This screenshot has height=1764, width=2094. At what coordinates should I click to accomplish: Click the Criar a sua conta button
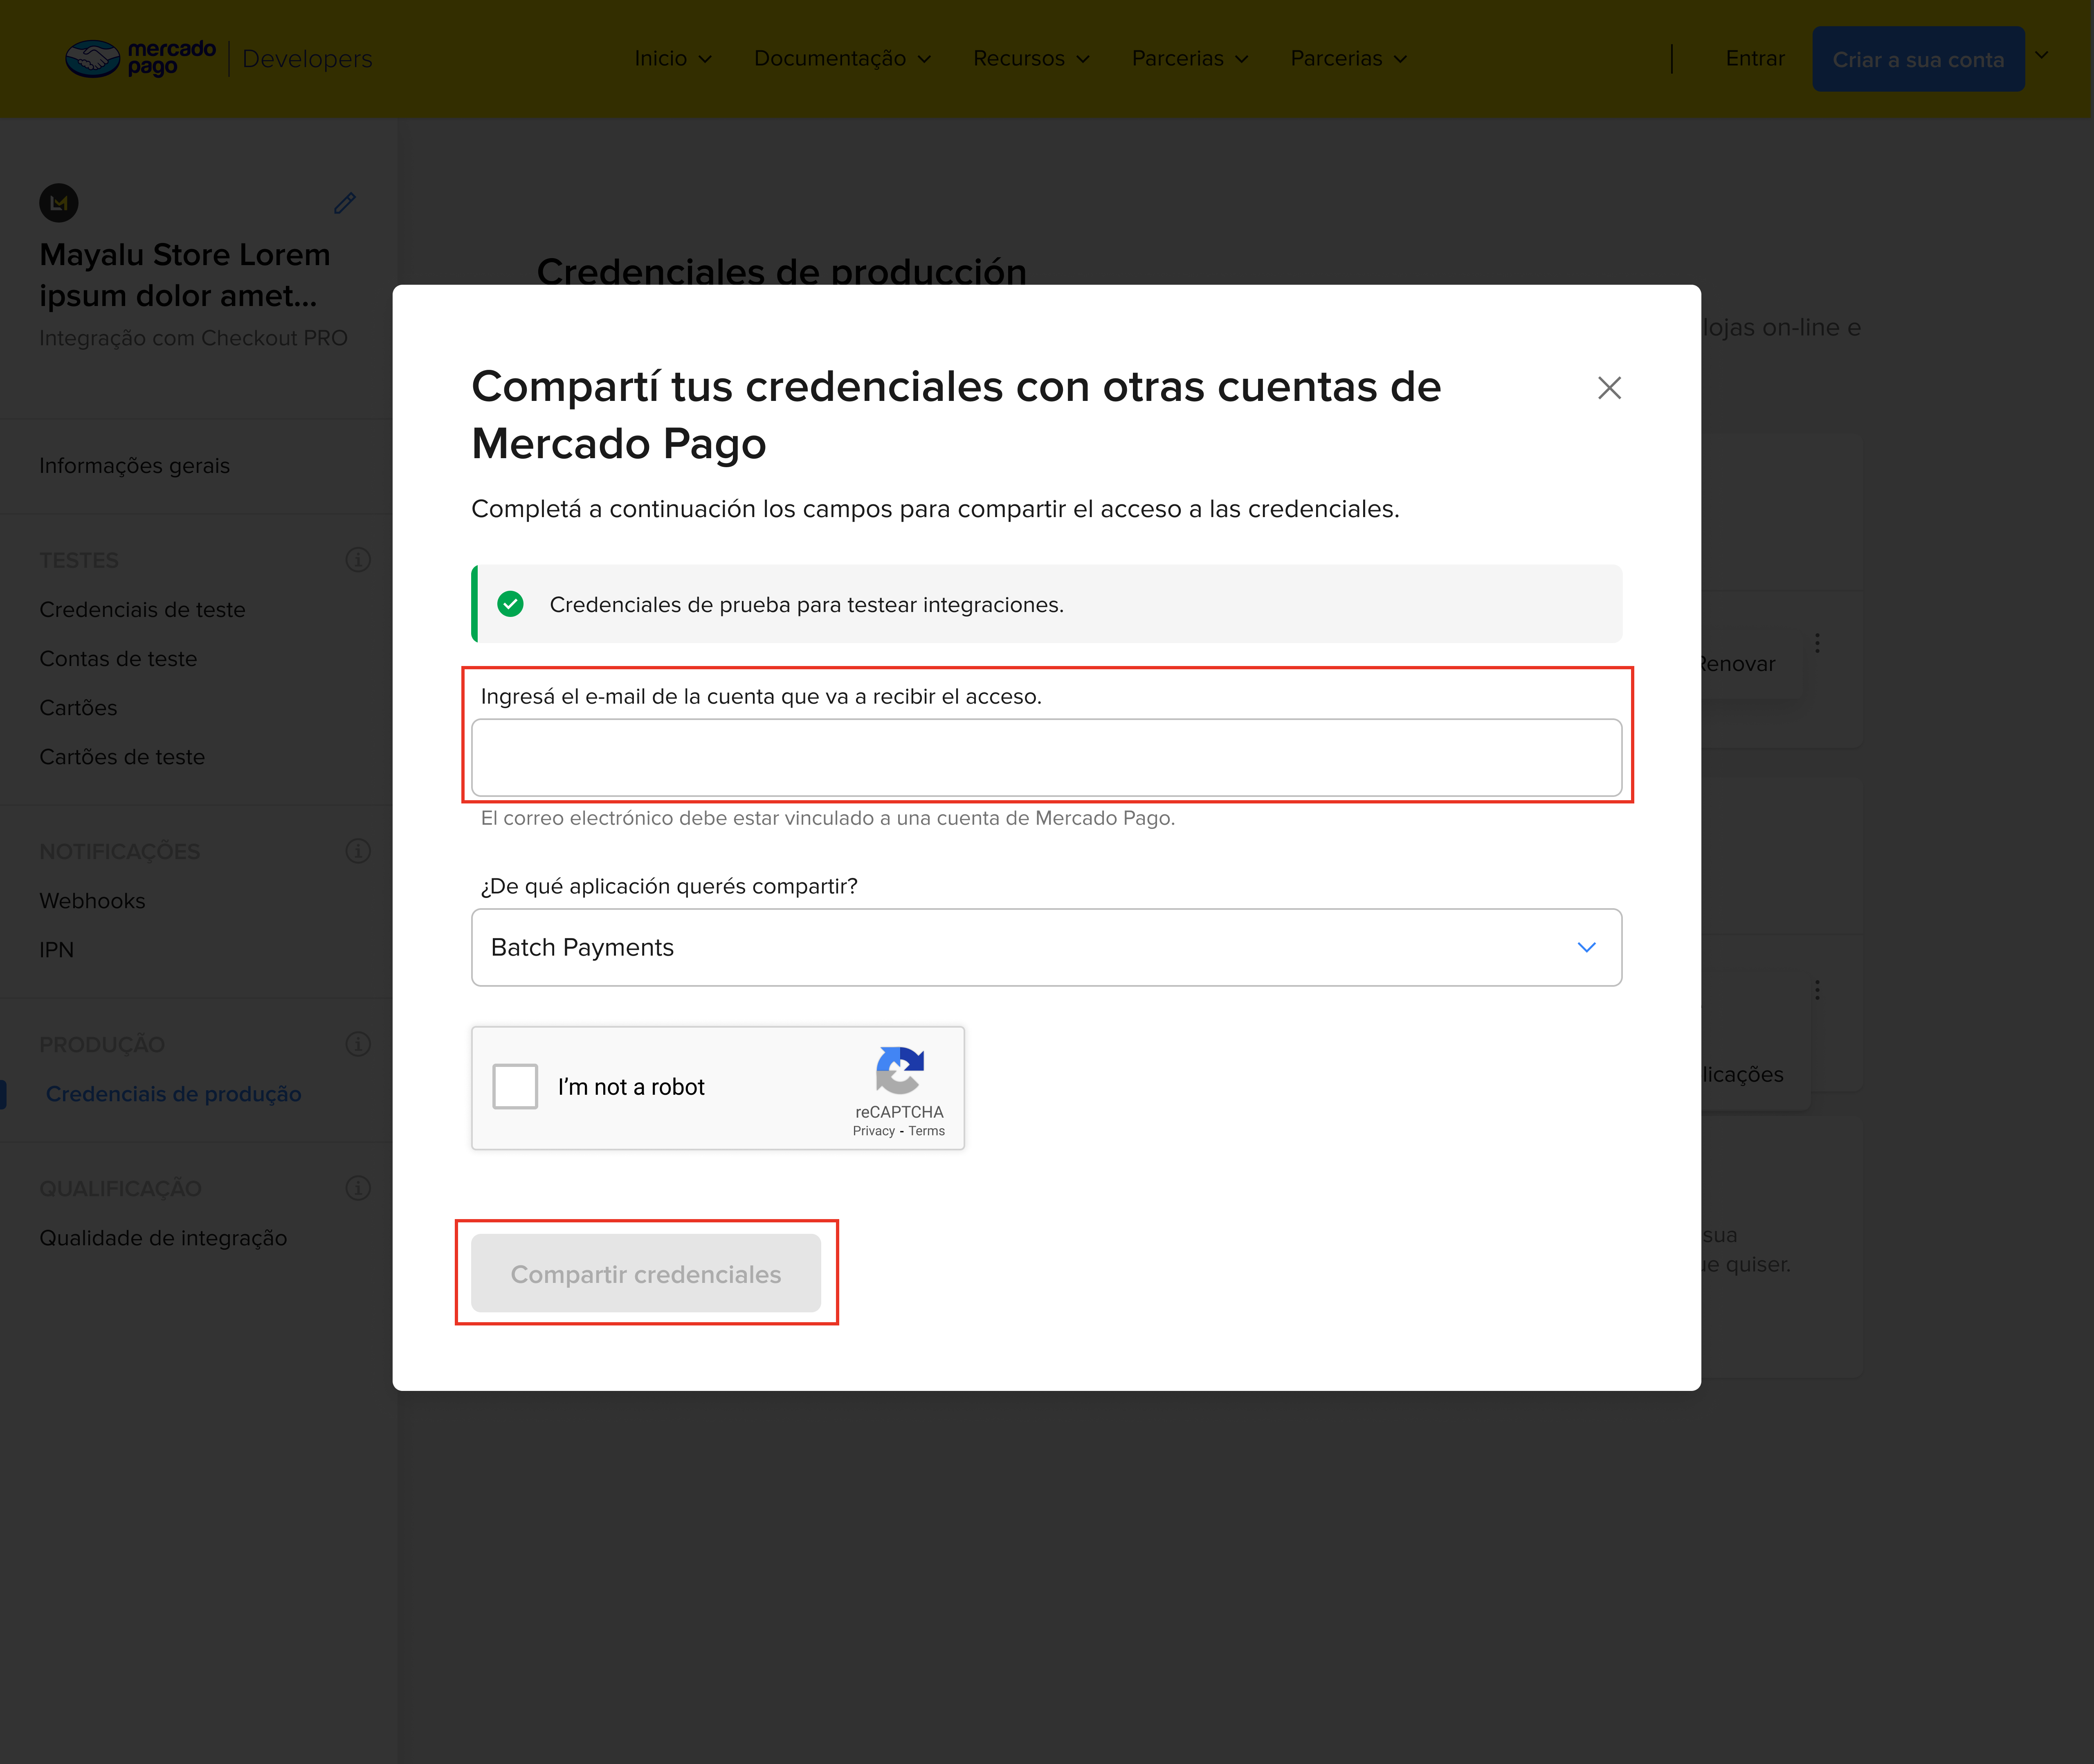click(x=1918, y=59)
